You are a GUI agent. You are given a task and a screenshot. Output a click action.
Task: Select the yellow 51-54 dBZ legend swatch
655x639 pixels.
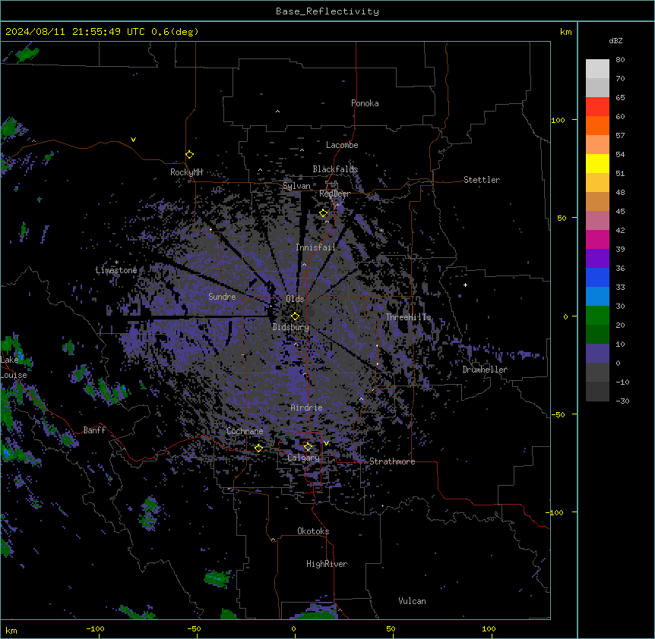(597, 163)
